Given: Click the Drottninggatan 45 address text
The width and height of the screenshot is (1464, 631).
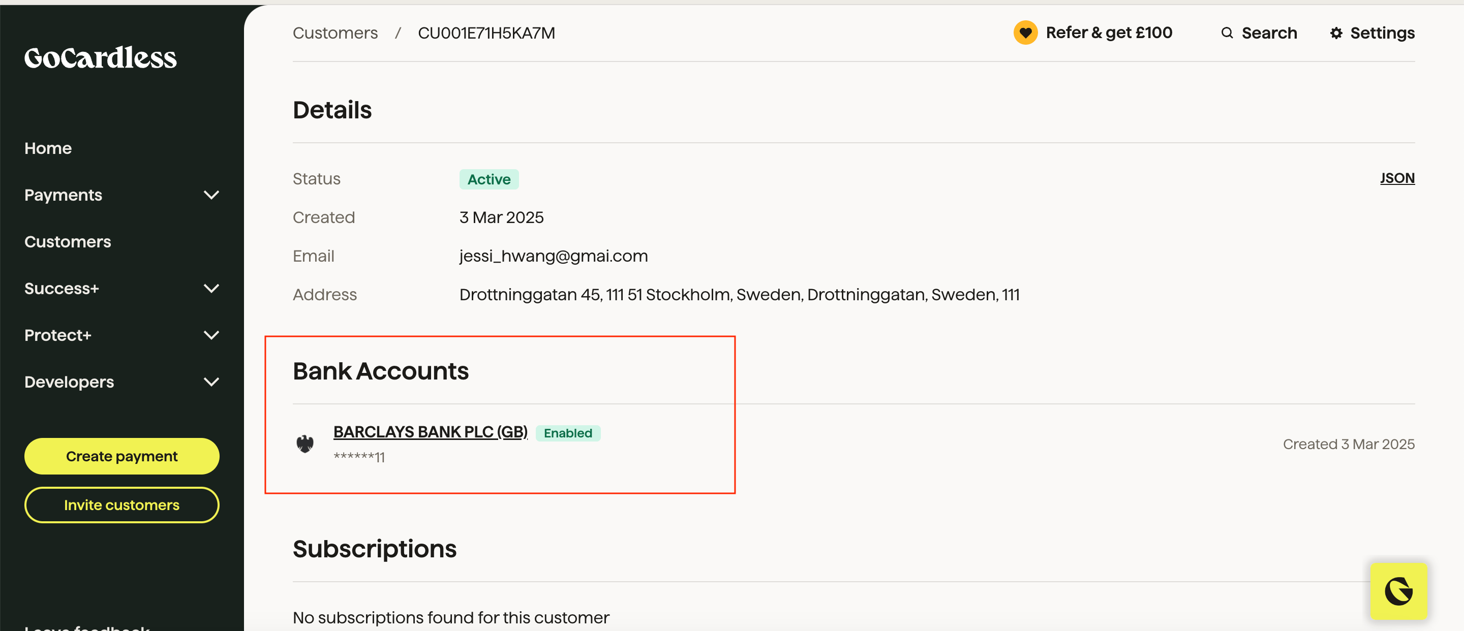Looking at the screenshot, I should 740,295.
